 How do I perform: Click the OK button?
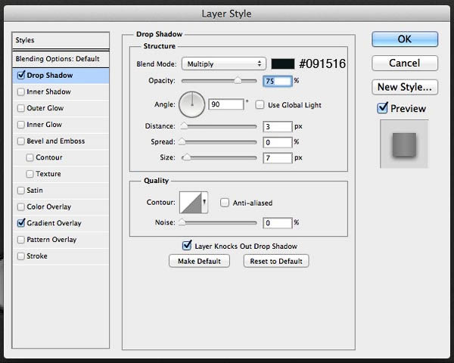click(x=405, y=39)
